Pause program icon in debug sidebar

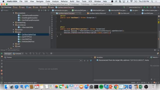pyautogui.click(x=2, y=63)
